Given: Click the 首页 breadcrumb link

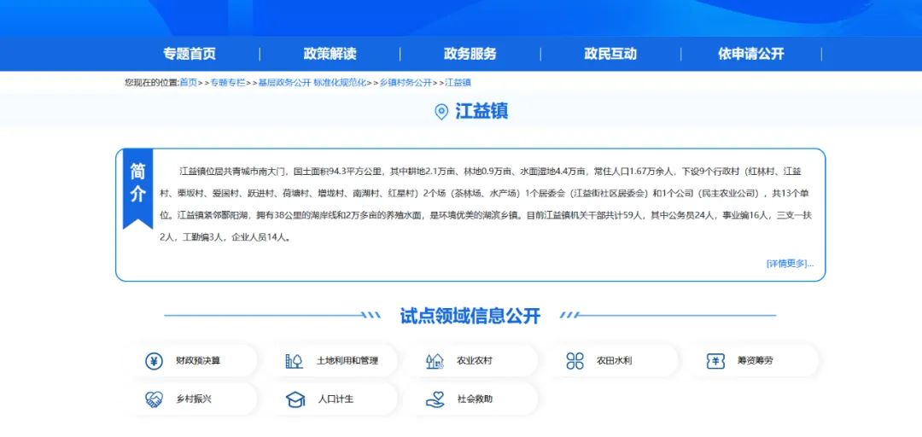Looking at the screenshot, I should tap(188, 83).
